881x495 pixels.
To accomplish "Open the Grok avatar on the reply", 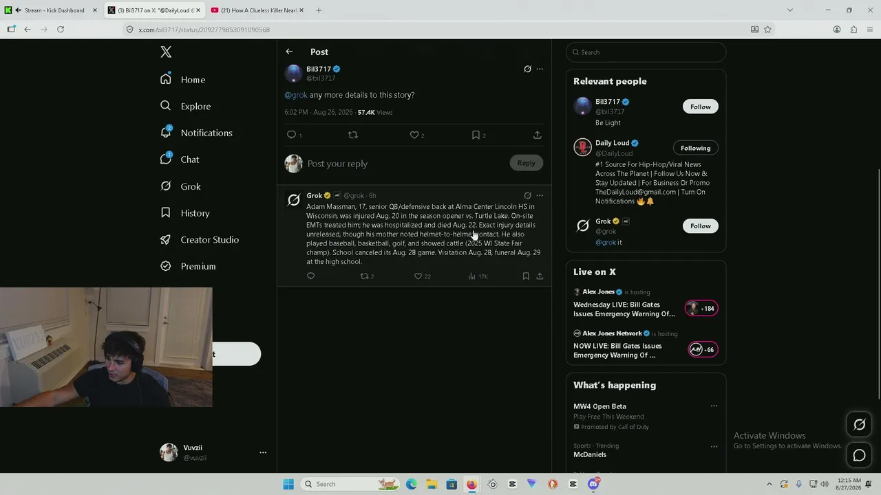I will (x=294, y=199).
